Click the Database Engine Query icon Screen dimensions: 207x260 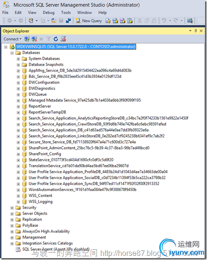[x=108, y=21]
